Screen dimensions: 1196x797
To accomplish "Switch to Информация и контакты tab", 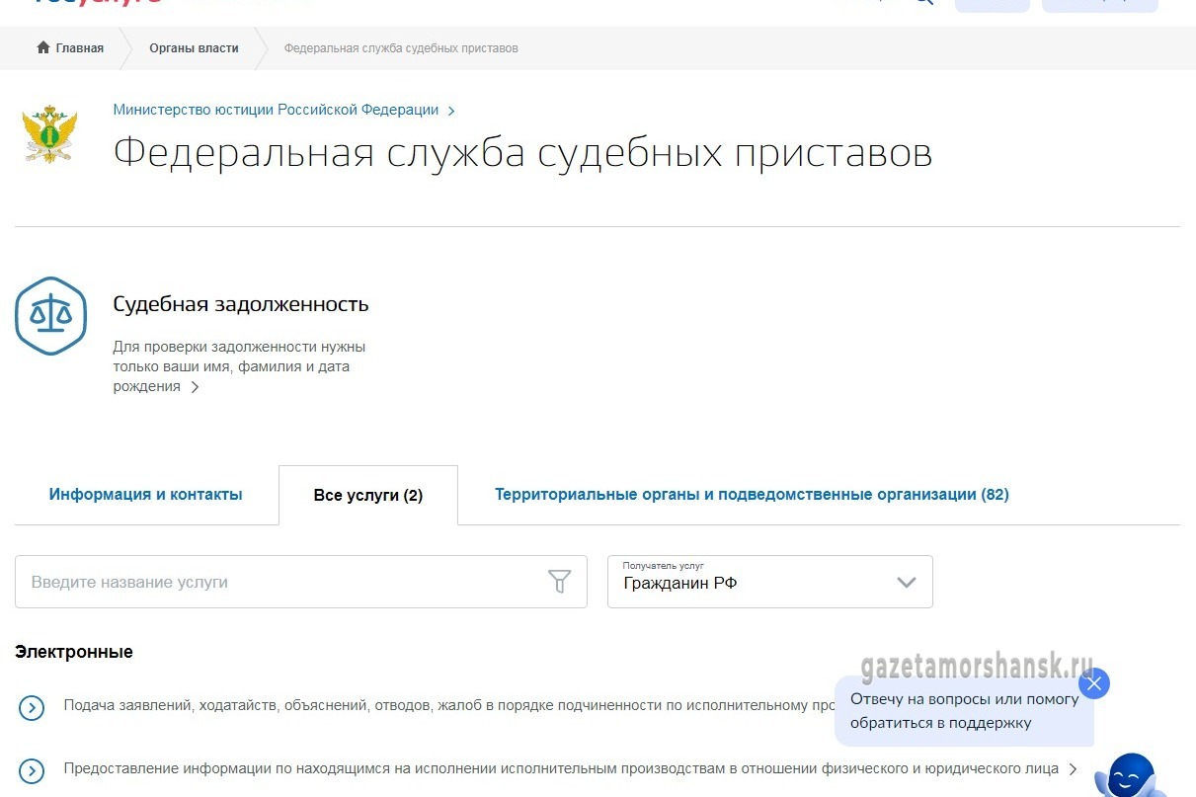I will [x=146, y=494].
